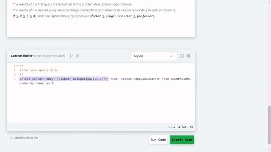Viewport: 271px width, 152px height.
Task: Click line number 2 in the gutter
Action: (15, 70)
